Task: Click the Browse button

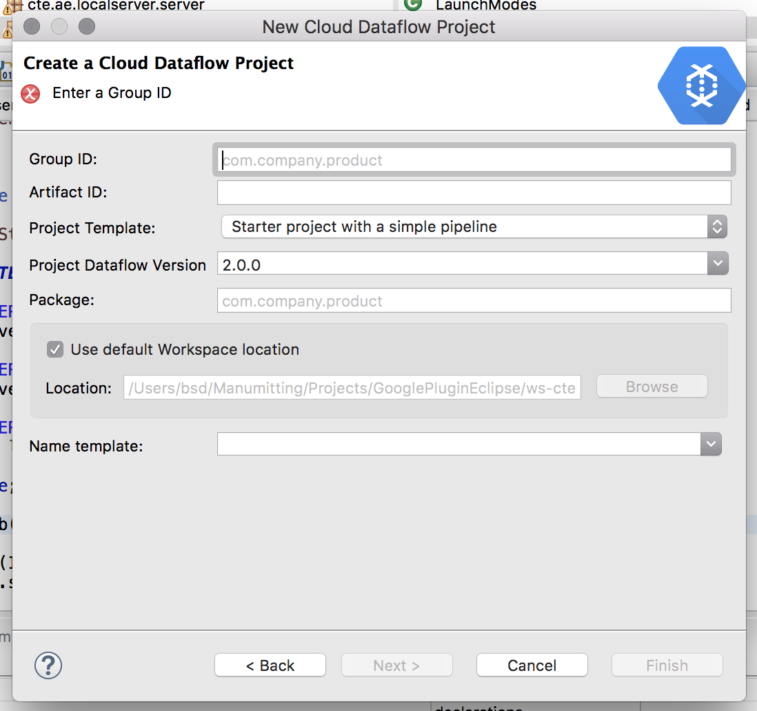Action: (651, 386)
